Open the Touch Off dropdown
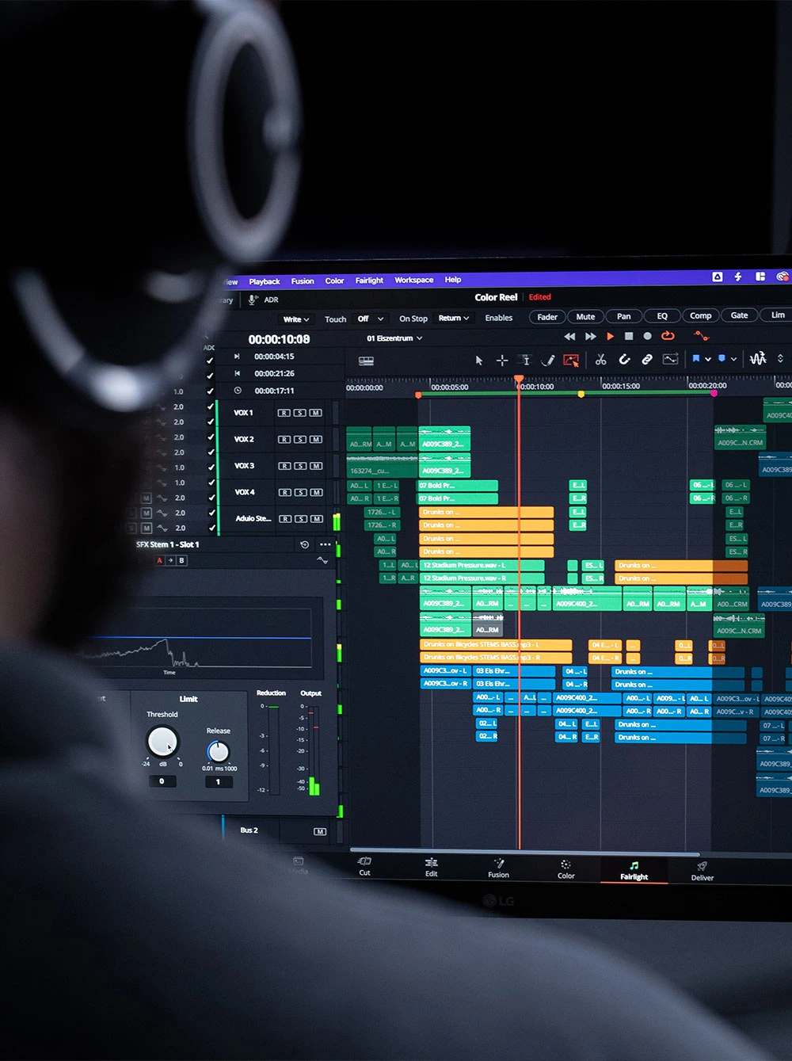The height and width of the screenshot is (1061, 792). point(371,319)
